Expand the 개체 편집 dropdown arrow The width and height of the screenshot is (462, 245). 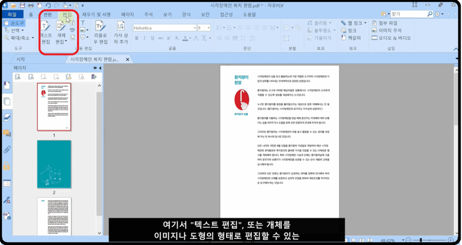tap(66, 42)
